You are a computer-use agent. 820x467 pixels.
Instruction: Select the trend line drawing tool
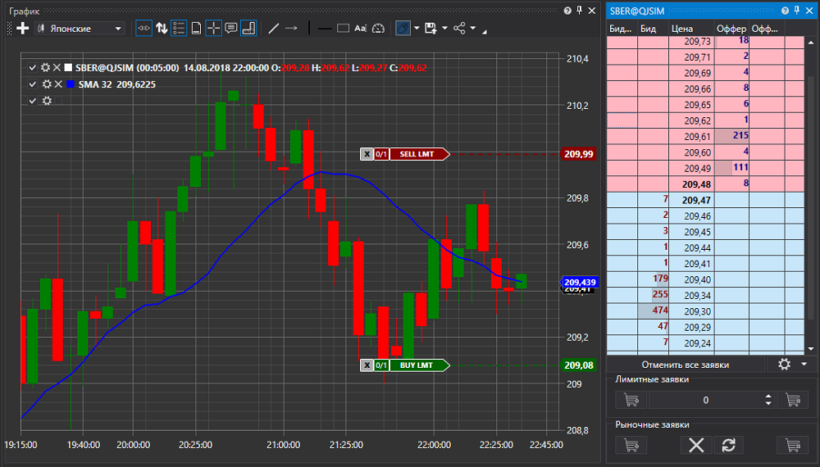point(274,28)
